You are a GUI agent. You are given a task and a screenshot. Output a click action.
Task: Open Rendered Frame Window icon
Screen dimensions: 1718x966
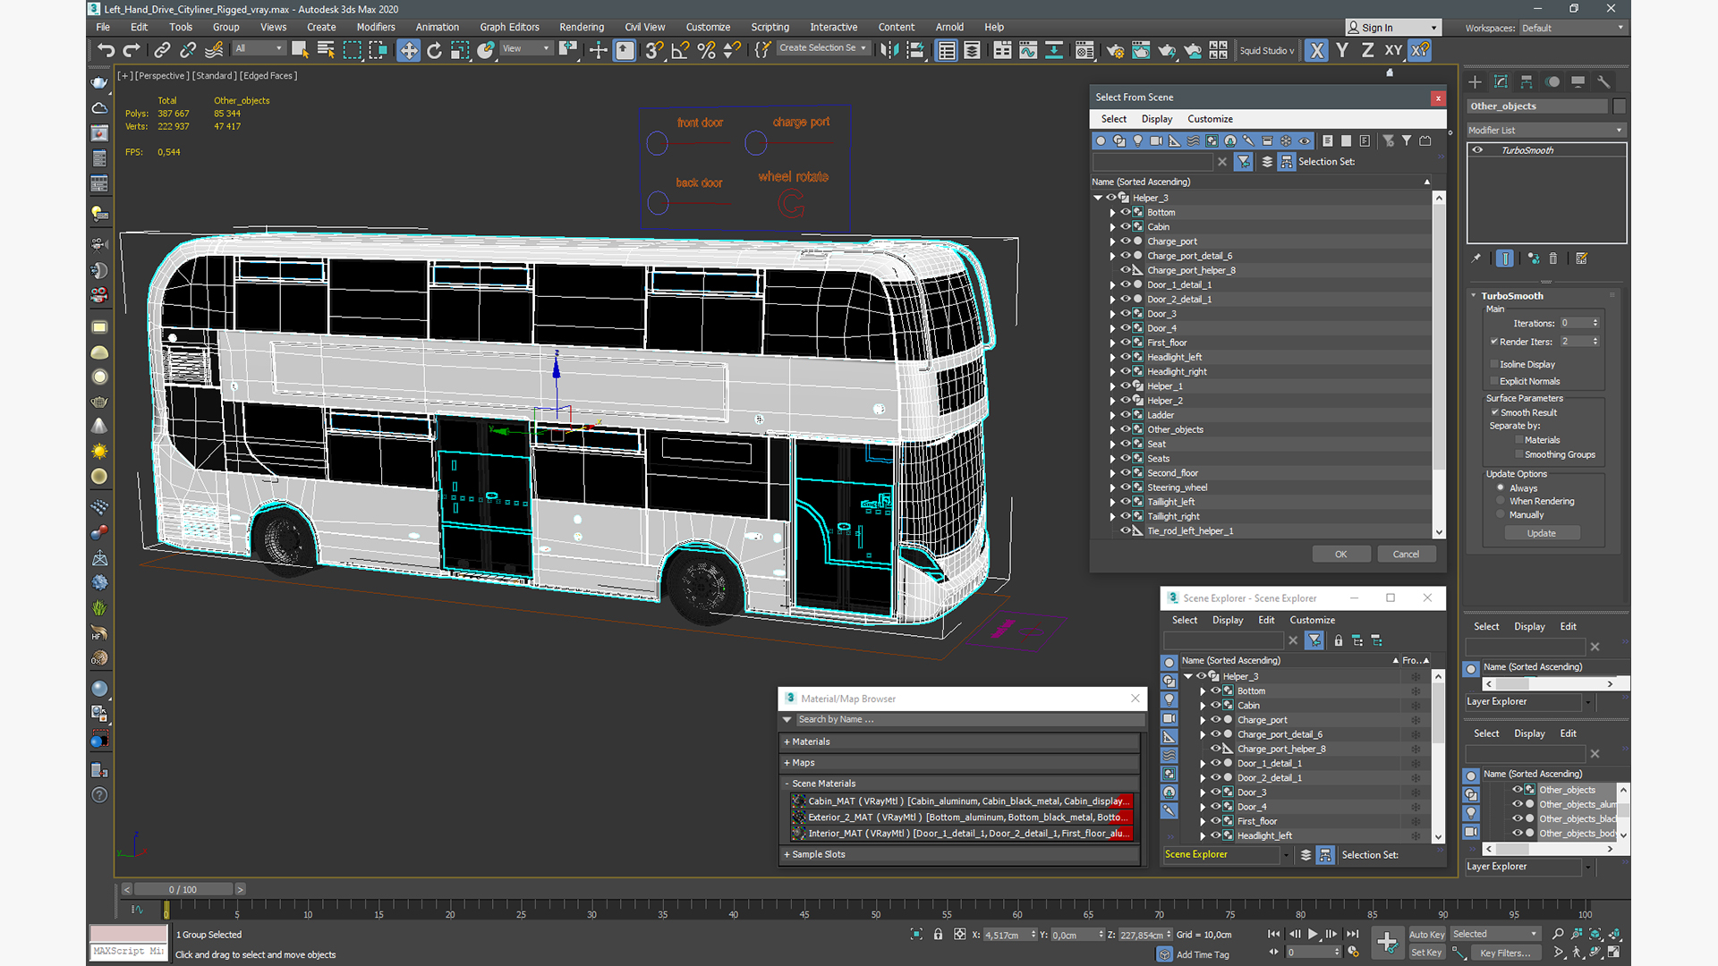click(1141, 50)
